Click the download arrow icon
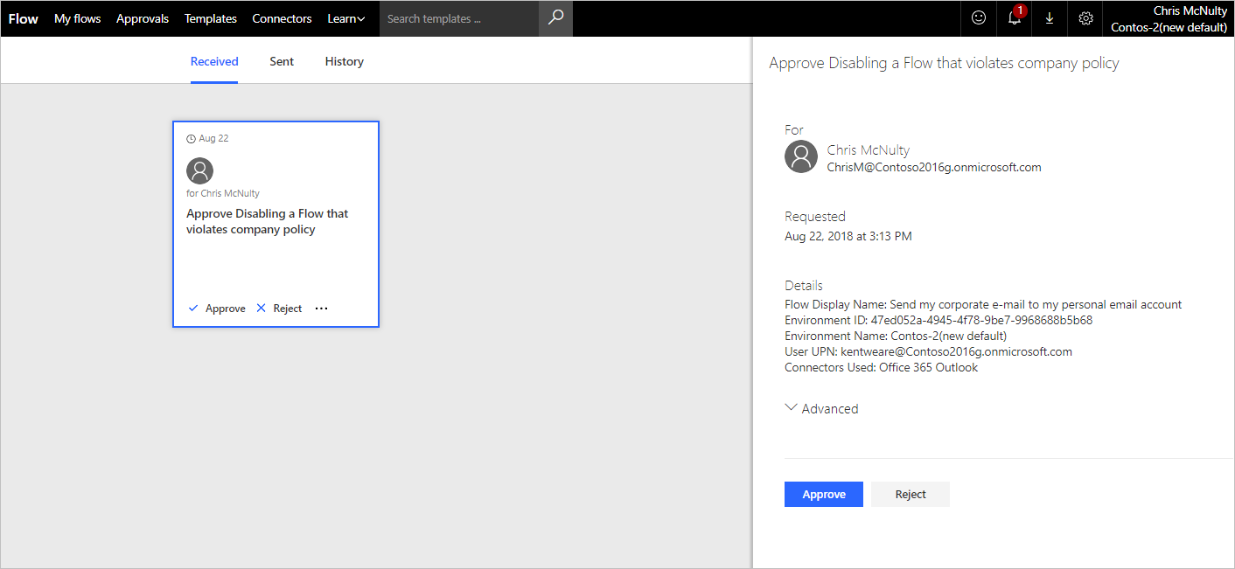Screen dimensions: 1235x569 tap(1050, 18)
